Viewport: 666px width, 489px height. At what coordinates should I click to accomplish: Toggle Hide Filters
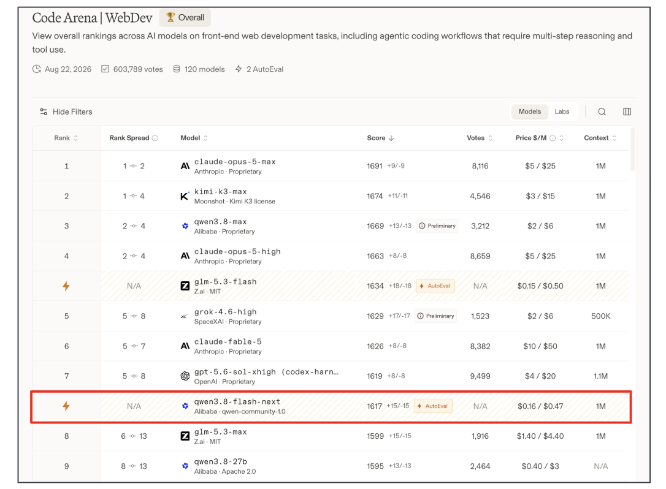[66, 112]
